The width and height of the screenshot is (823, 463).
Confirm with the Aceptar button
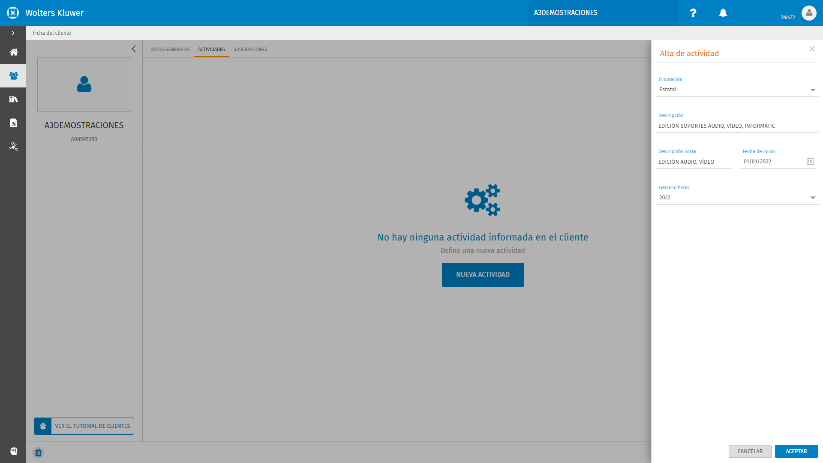(796, 451)
